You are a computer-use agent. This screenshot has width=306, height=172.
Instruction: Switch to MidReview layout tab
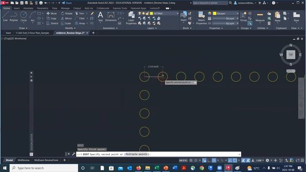tap(23, 160)
